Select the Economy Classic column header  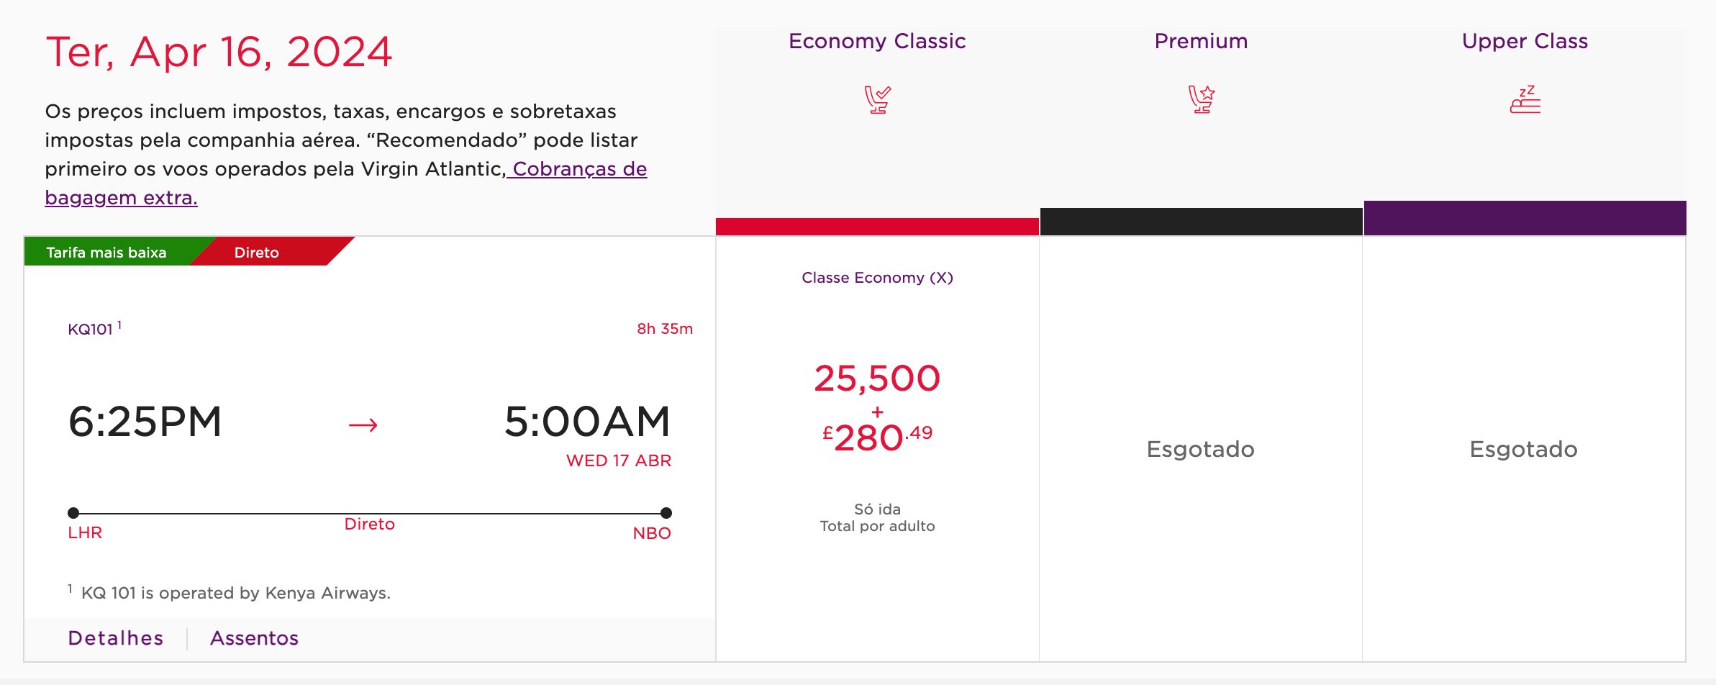click(x=877, y=41)
